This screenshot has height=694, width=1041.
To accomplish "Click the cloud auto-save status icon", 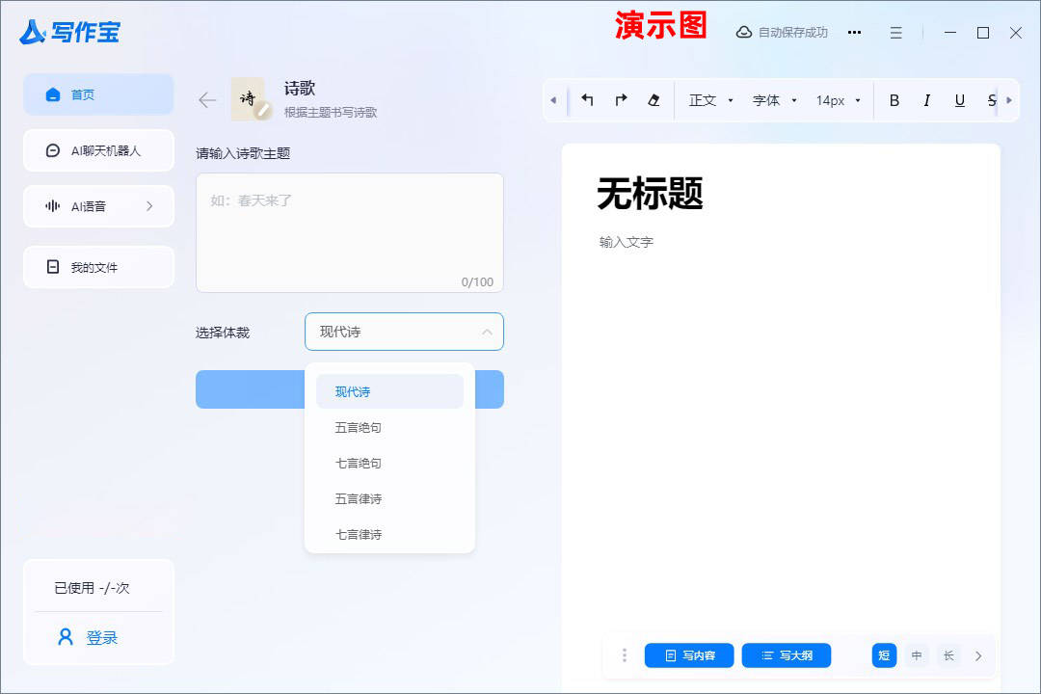I will coord(743,32).
